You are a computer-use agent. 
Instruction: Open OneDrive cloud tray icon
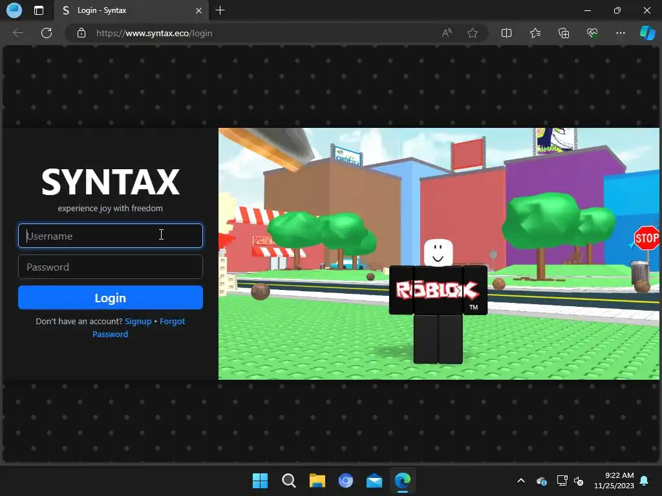(x=542, y=480)
